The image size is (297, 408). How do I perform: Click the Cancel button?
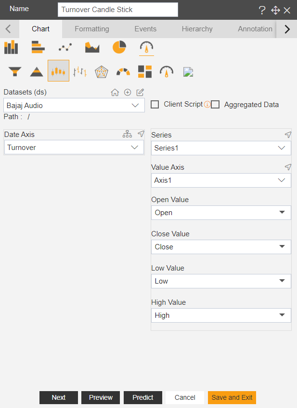tap(185, 397)
